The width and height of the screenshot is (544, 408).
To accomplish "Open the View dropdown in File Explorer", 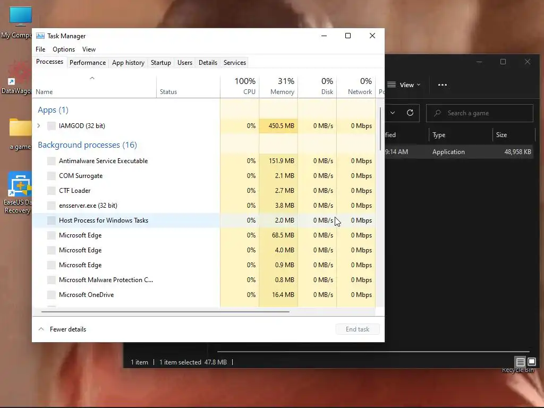I will click(404, 84).
